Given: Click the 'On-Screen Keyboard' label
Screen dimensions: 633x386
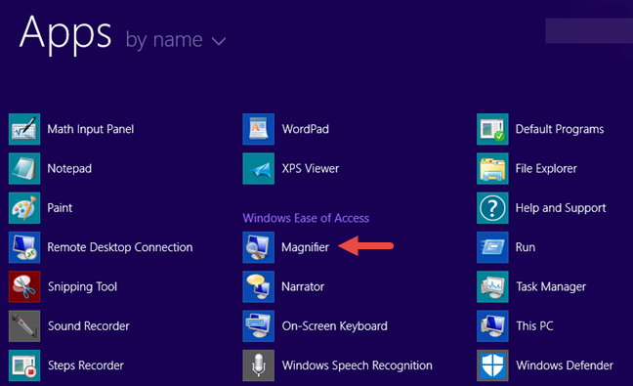Looking at the screenshot, I should [335, 325].
